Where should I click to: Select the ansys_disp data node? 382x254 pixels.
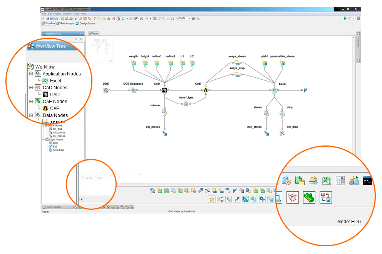pyautogui.click(x=237, y=75)
